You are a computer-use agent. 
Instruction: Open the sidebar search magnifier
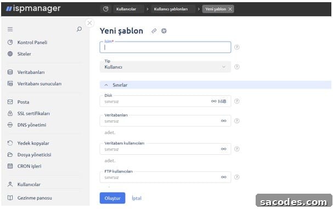pyautogui.click(x=79, y=29)
